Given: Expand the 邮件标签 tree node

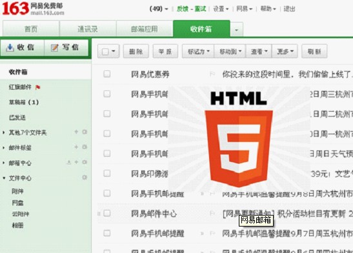Looking at the screenshot, I should tap(4, 148).
